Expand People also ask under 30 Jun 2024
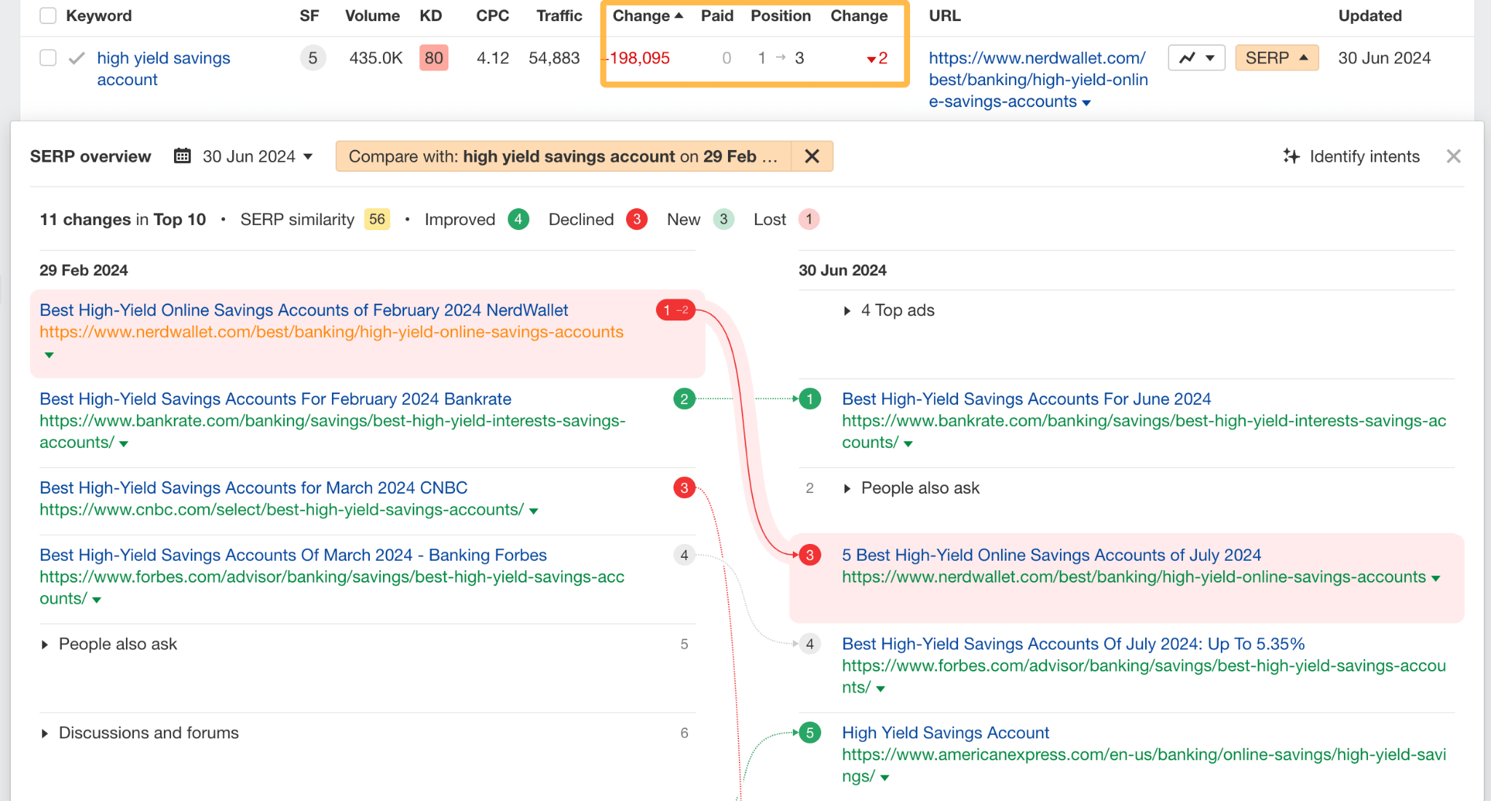1491x801 pixels. point(911,489)
